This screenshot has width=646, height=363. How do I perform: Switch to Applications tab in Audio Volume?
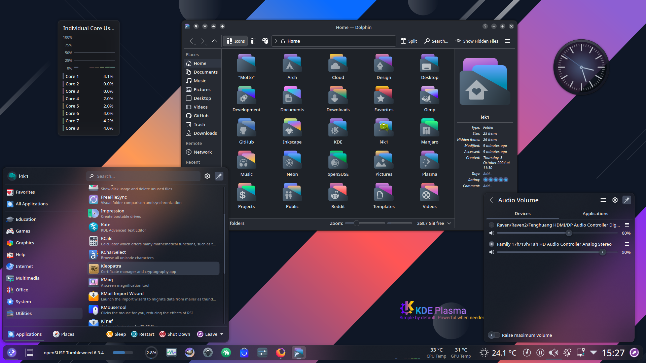[595, 213]
